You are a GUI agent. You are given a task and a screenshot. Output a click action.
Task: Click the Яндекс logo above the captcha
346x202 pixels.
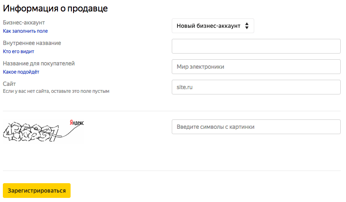[x=77, y=123]
